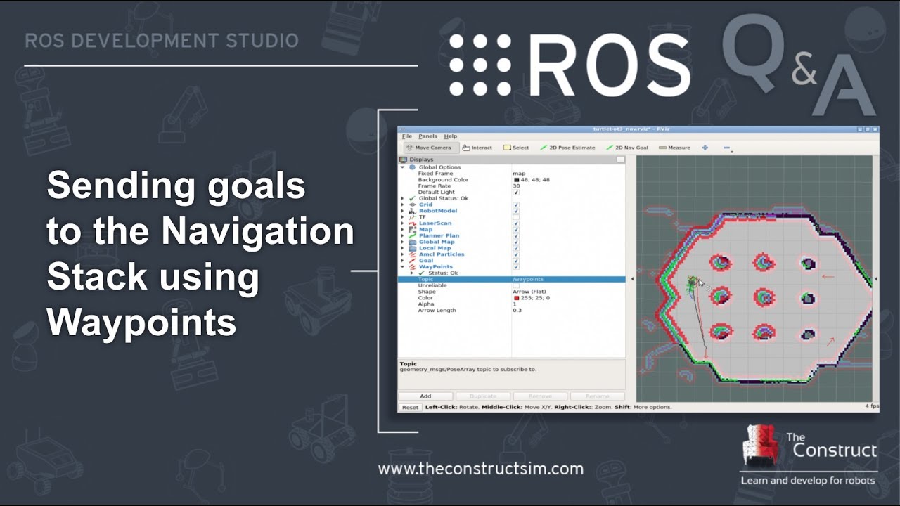The image size is (900, 506).
Task: Toggle the Global Map checkbox
Action: pyautogui.click(x=516, y=242)
